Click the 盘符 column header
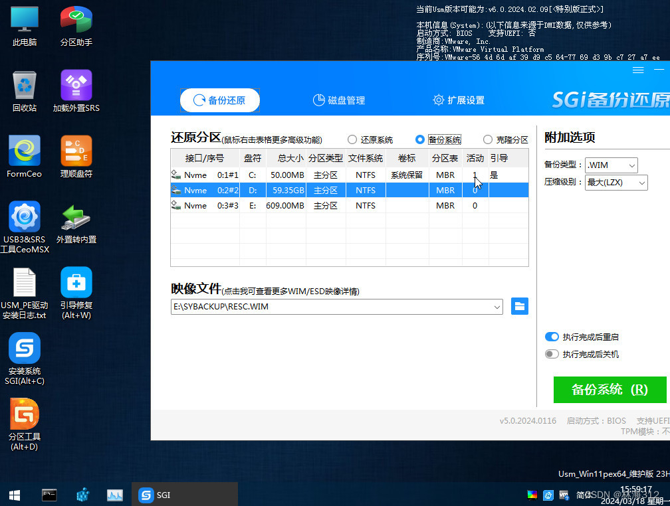Viewport: 670px width, 506px height. click(253, 158)
